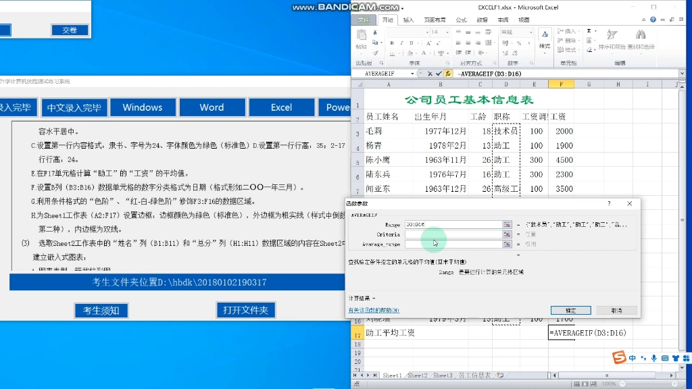Click the Insert Function fx icon

pos(448,74)
